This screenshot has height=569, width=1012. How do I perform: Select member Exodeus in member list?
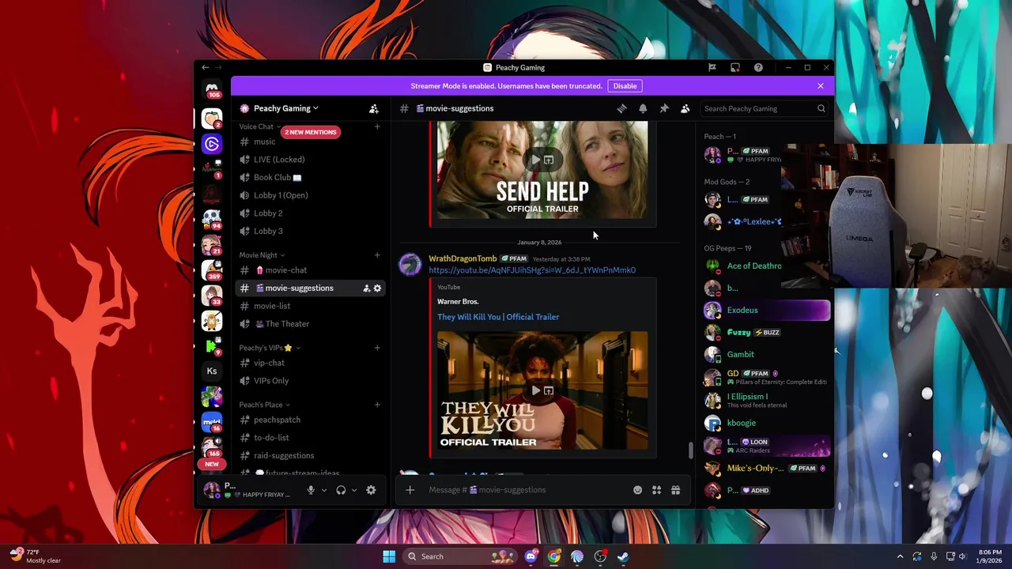point(767,311)
